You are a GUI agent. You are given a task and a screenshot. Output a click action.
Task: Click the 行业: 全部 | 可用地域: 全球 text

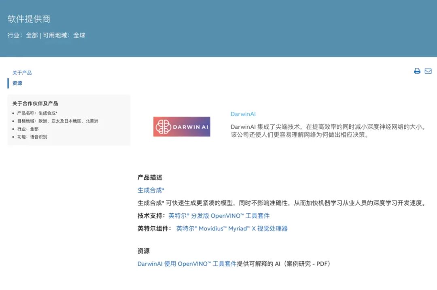click(47, 35)
